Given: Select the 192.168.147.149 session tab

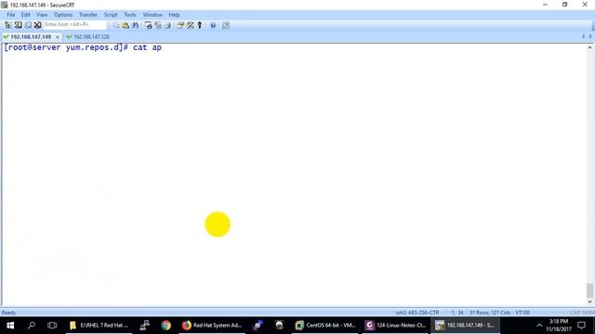Looking at the screenshot, I should click(31, 37).
